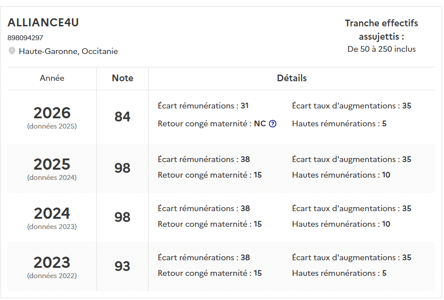This screenshot has width=444, height=300.
Task: Select the 2023 year cell
Action: click(52, 262)
